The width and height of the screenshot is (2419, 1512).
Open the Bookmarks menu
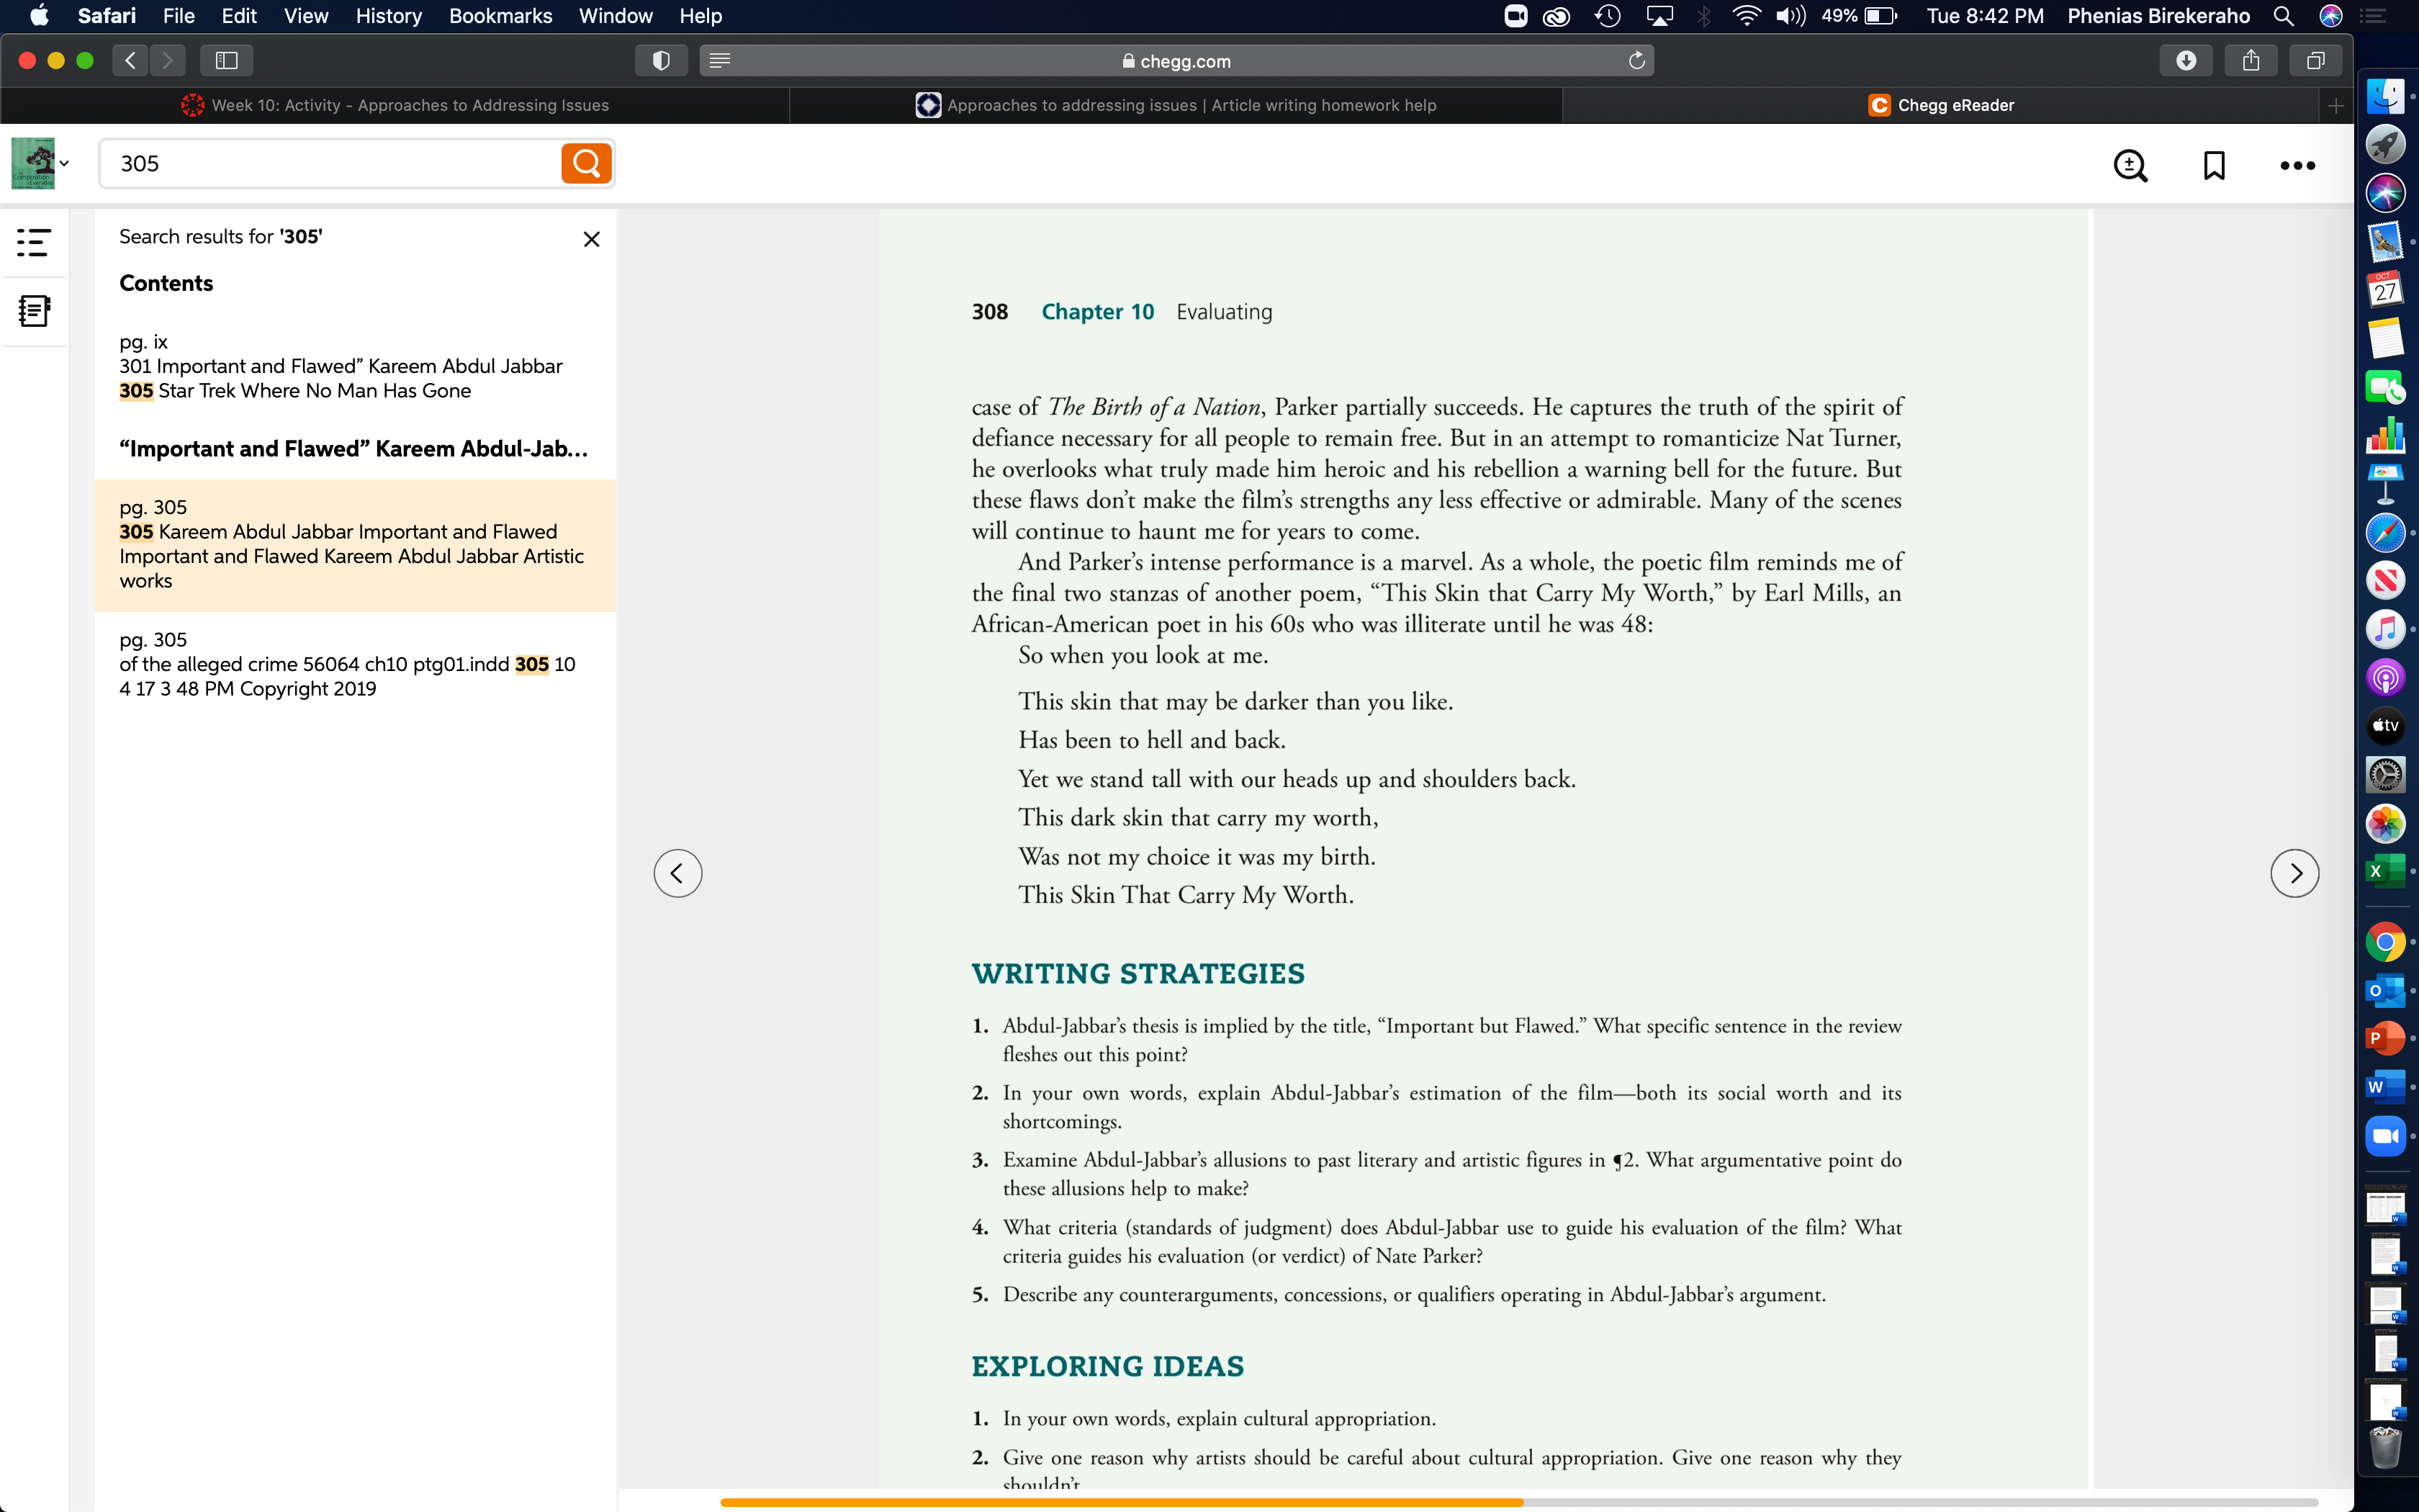click(500, 16)
